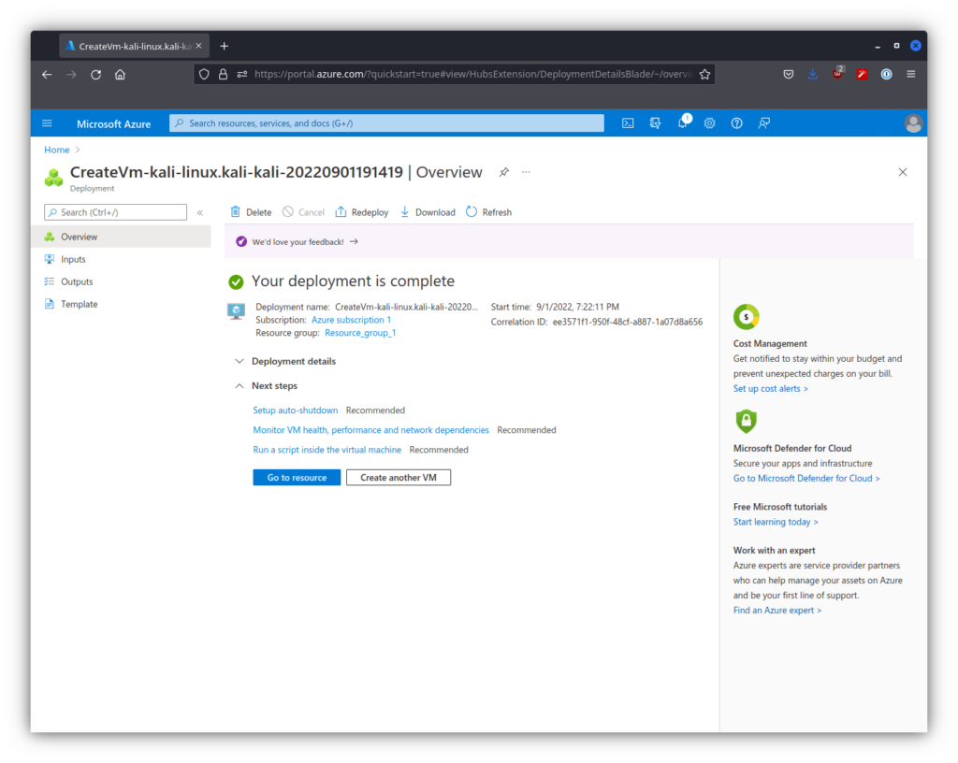Collapse the left sidebar with chevrons
This screenshot has width=958, height=763.
[x=200, y=212]
